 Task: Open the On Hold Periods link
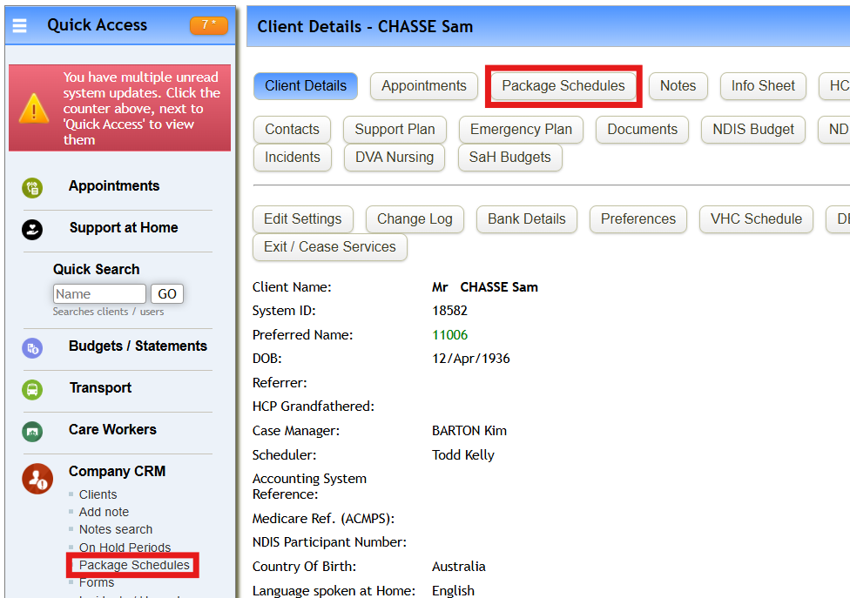click(x=125, y=548)
